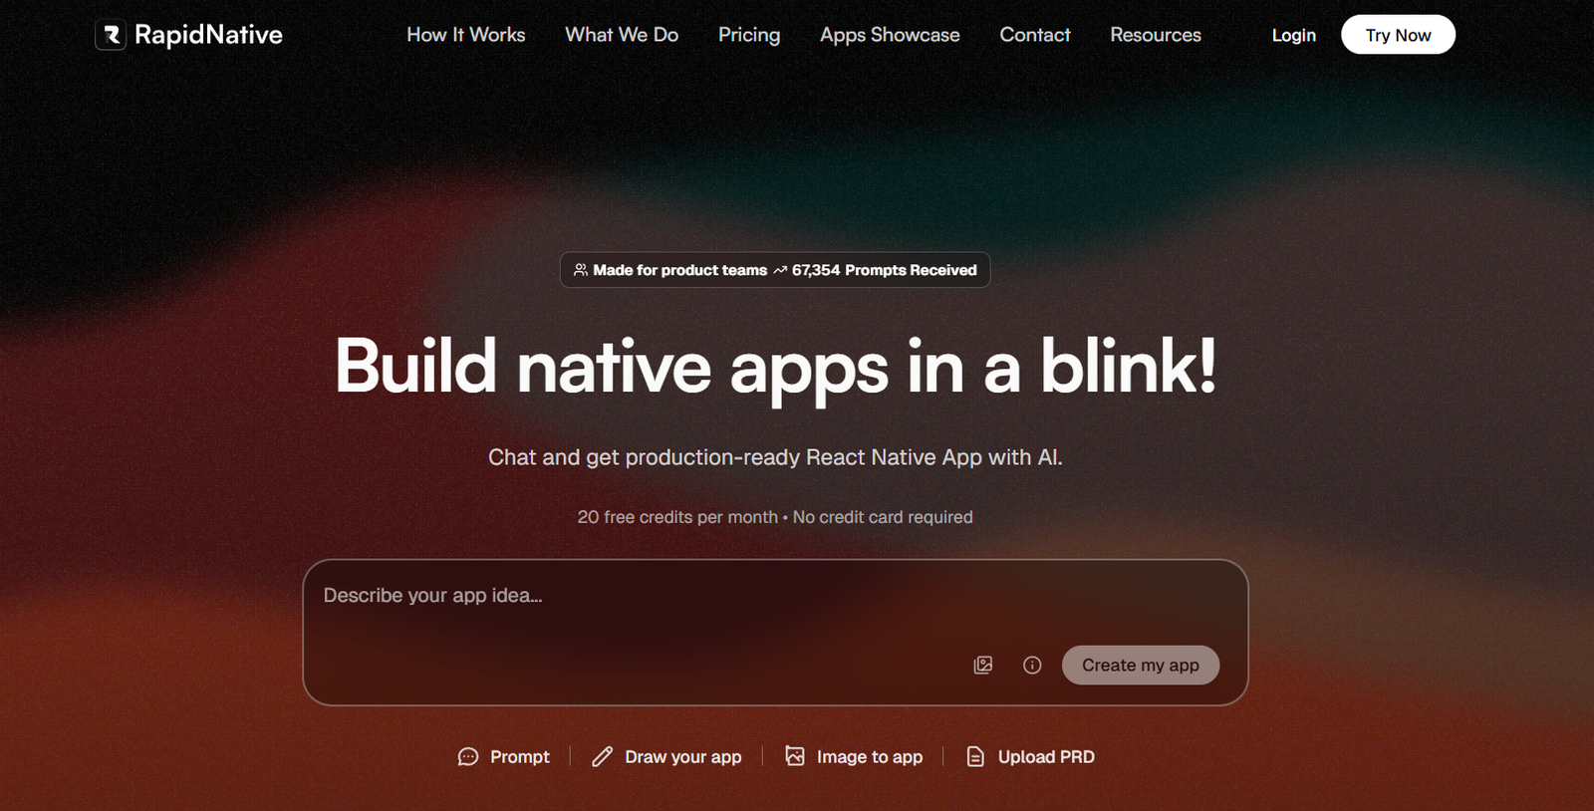
Task: Navigate to Apps Showcase
Action: click(890, 35)
